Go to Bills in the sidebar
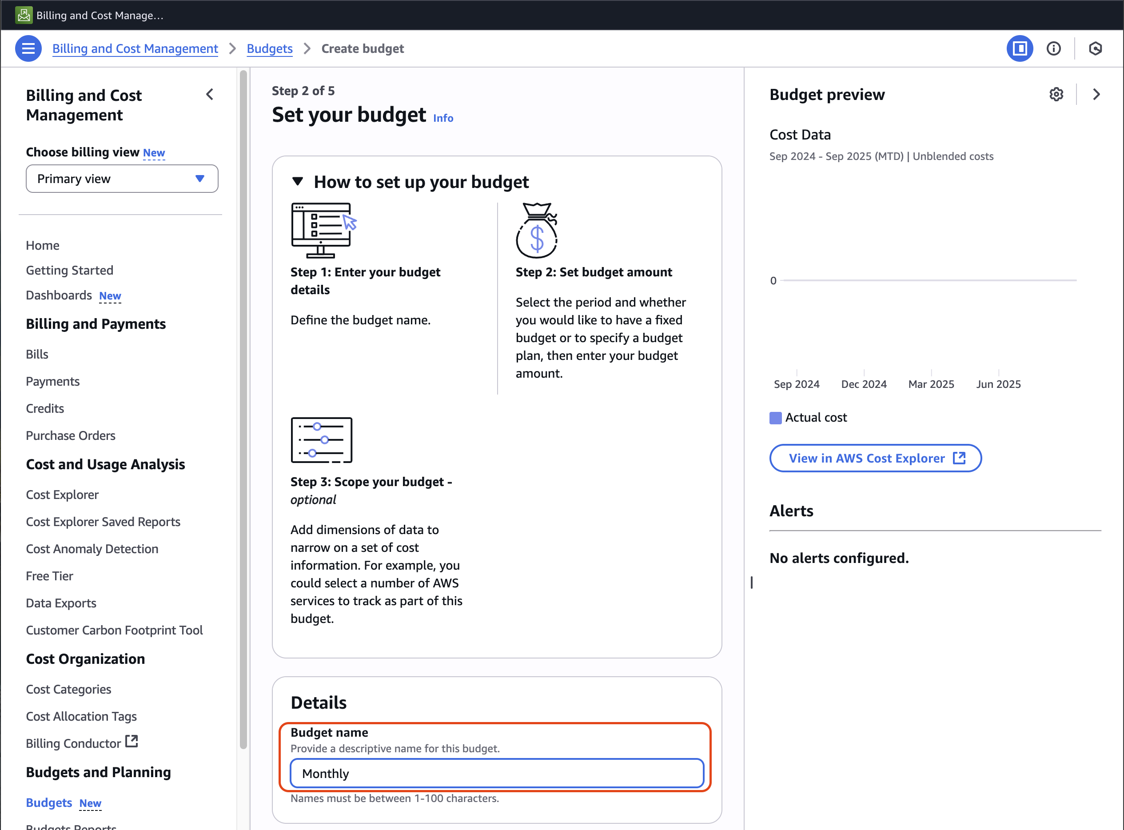 pos(37,354)
